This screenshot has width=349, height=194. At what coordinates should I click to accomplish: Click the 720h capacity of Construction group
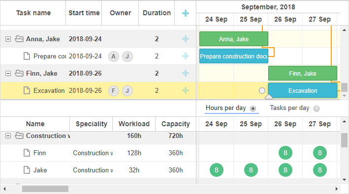pyautogui.click(x=176, y=136)
